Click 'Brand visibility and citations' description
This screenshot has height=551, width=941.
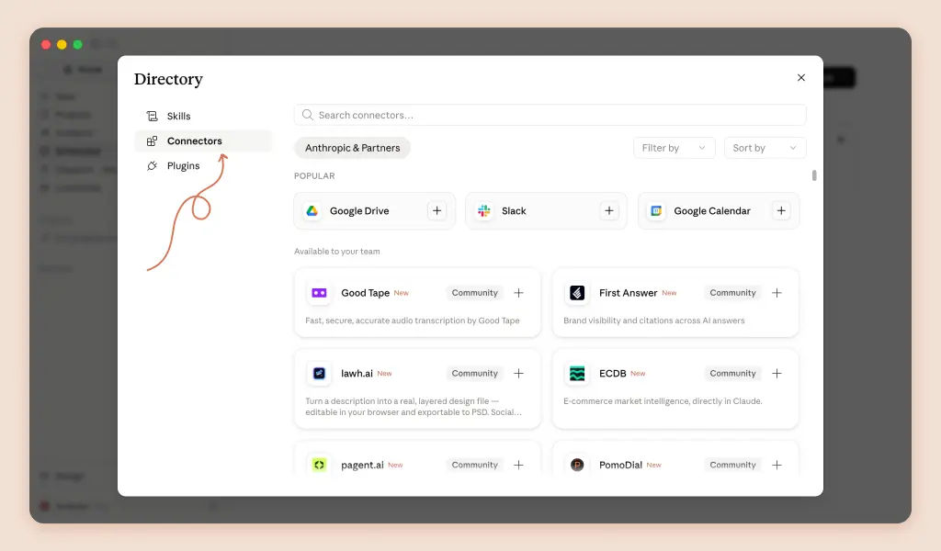tap(653, 320)
